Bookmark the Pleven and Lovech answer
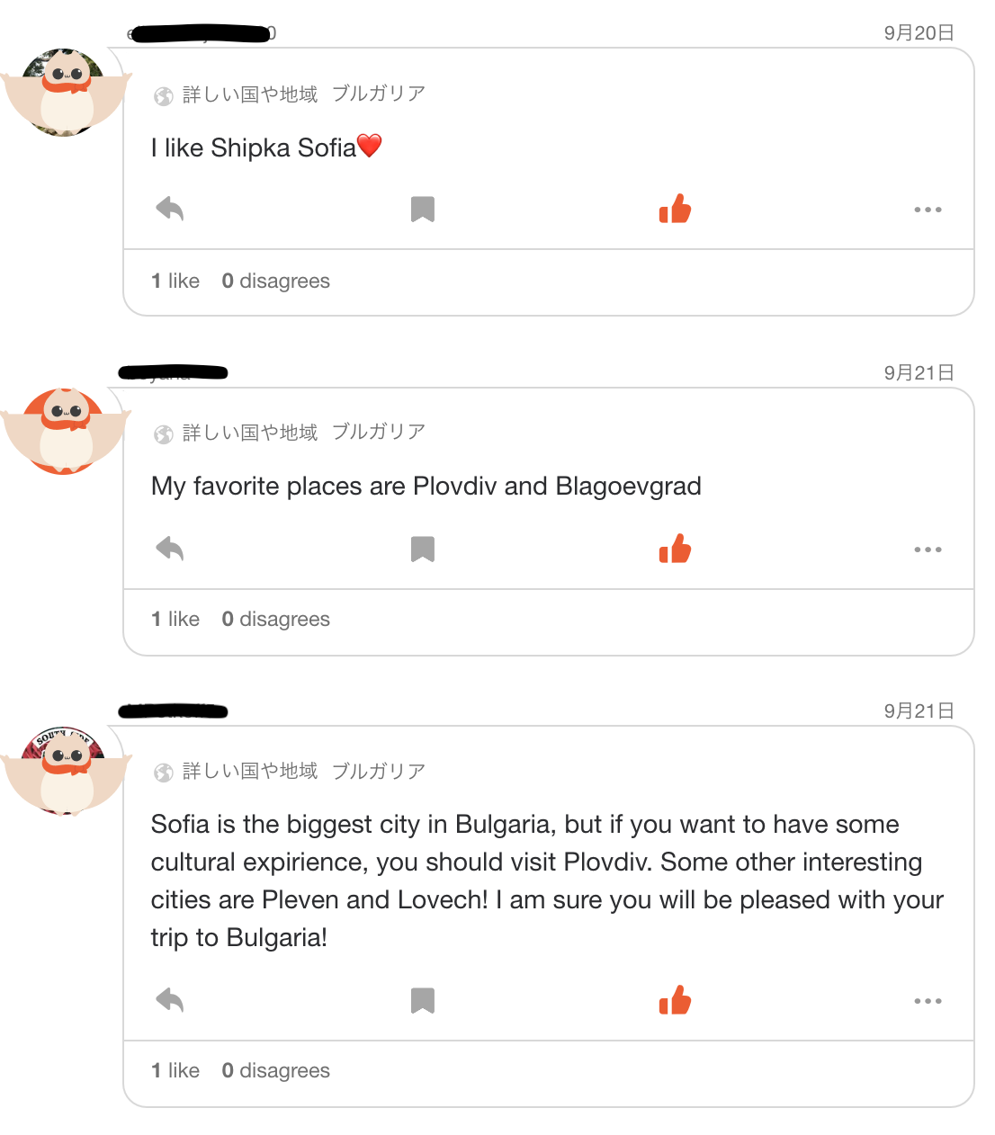The height and width of the screenshot is (1135, 995). 423,1001
